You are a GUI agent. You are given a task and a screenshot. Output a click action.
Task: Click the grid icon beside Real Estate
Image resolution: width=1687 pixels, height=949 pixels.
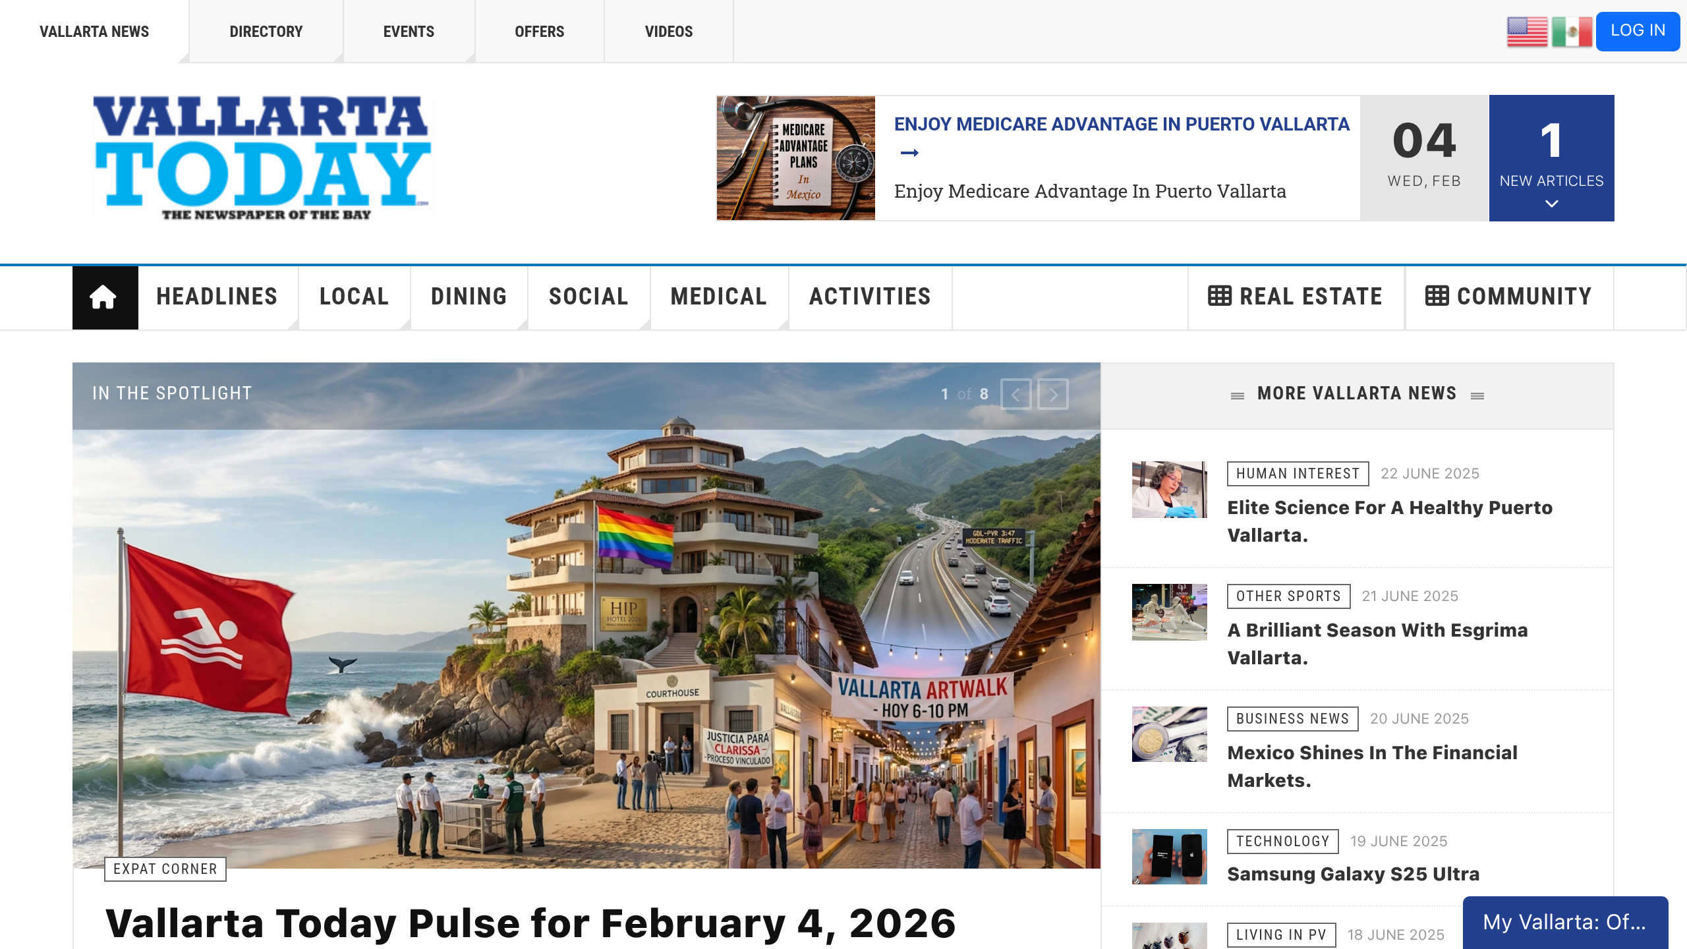1219,296
